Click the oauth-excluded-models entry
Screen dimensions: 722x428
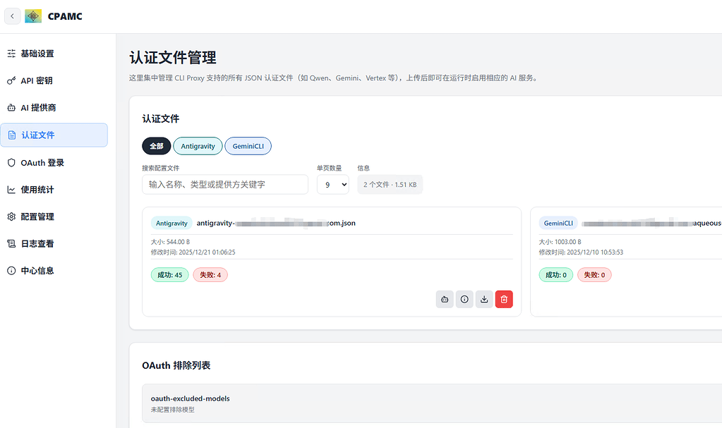(x=190, y=398)
